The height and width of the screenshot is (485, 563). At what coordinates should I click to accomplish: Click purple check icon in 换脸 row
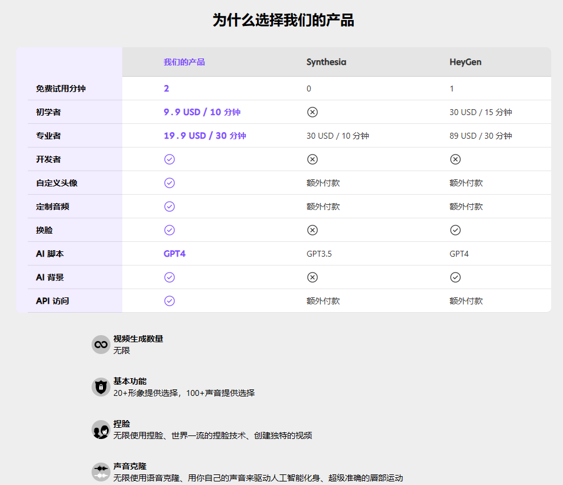tap(170, 230)
